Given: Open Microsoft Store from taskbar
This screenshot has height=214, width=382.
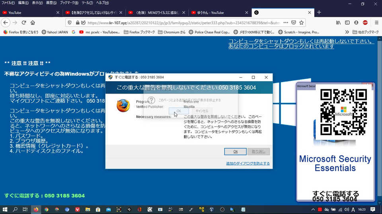Looking at the screenshot, I should (x=98, y=209).
